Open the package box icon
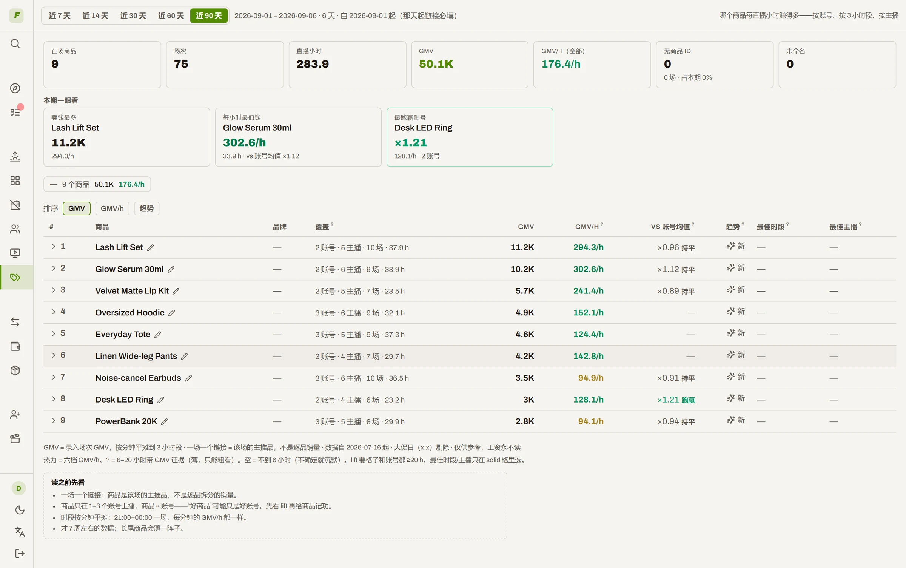This screenshot has height=568, width=906. 15,370
